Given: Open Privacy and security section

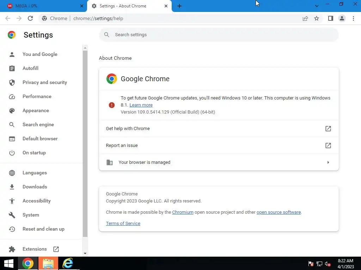Looking at the screenshot, I should coord(45,82).
